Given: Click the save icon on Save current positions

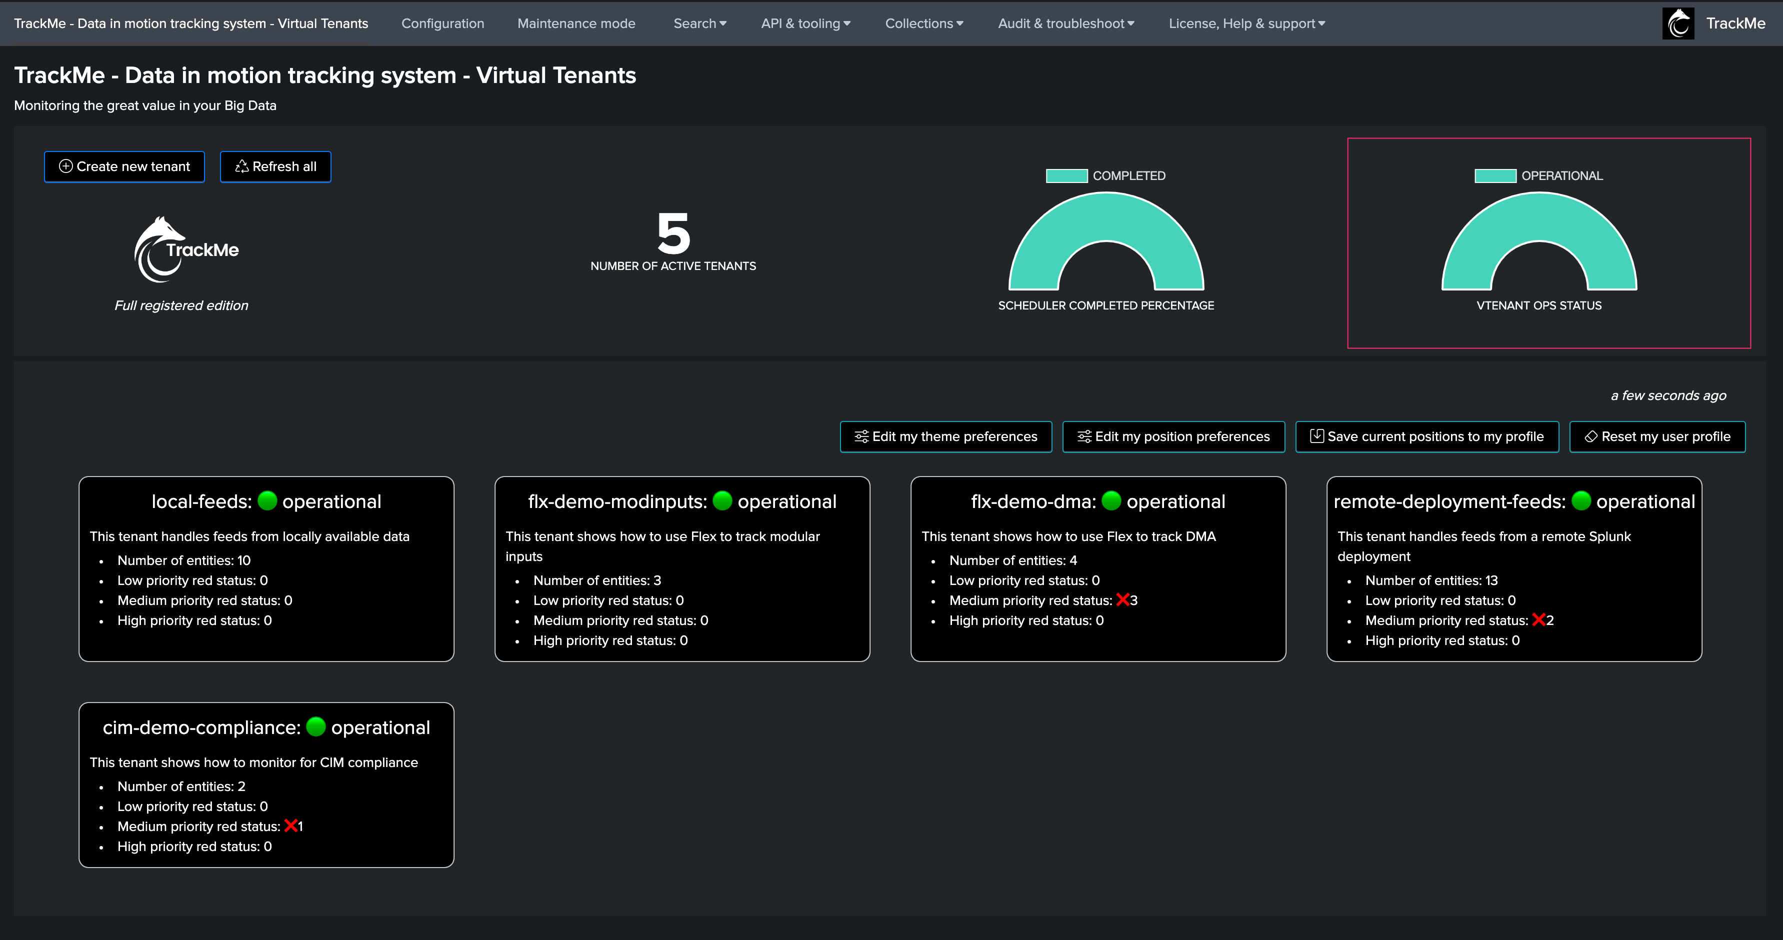Looking at the screenshot, I should tap(1317, 436).
